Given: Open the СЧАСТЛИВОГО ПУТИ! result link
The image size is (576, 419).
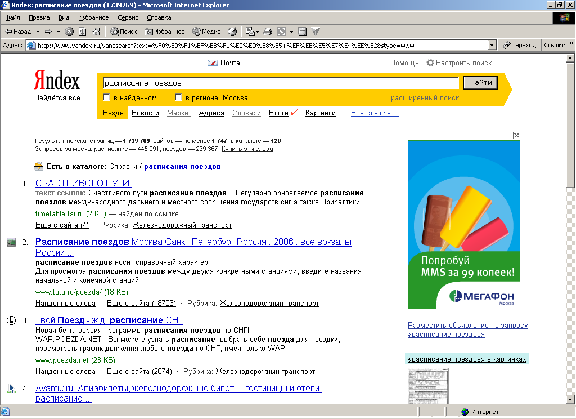Looking at the screenshot, I should pos(84,183).
